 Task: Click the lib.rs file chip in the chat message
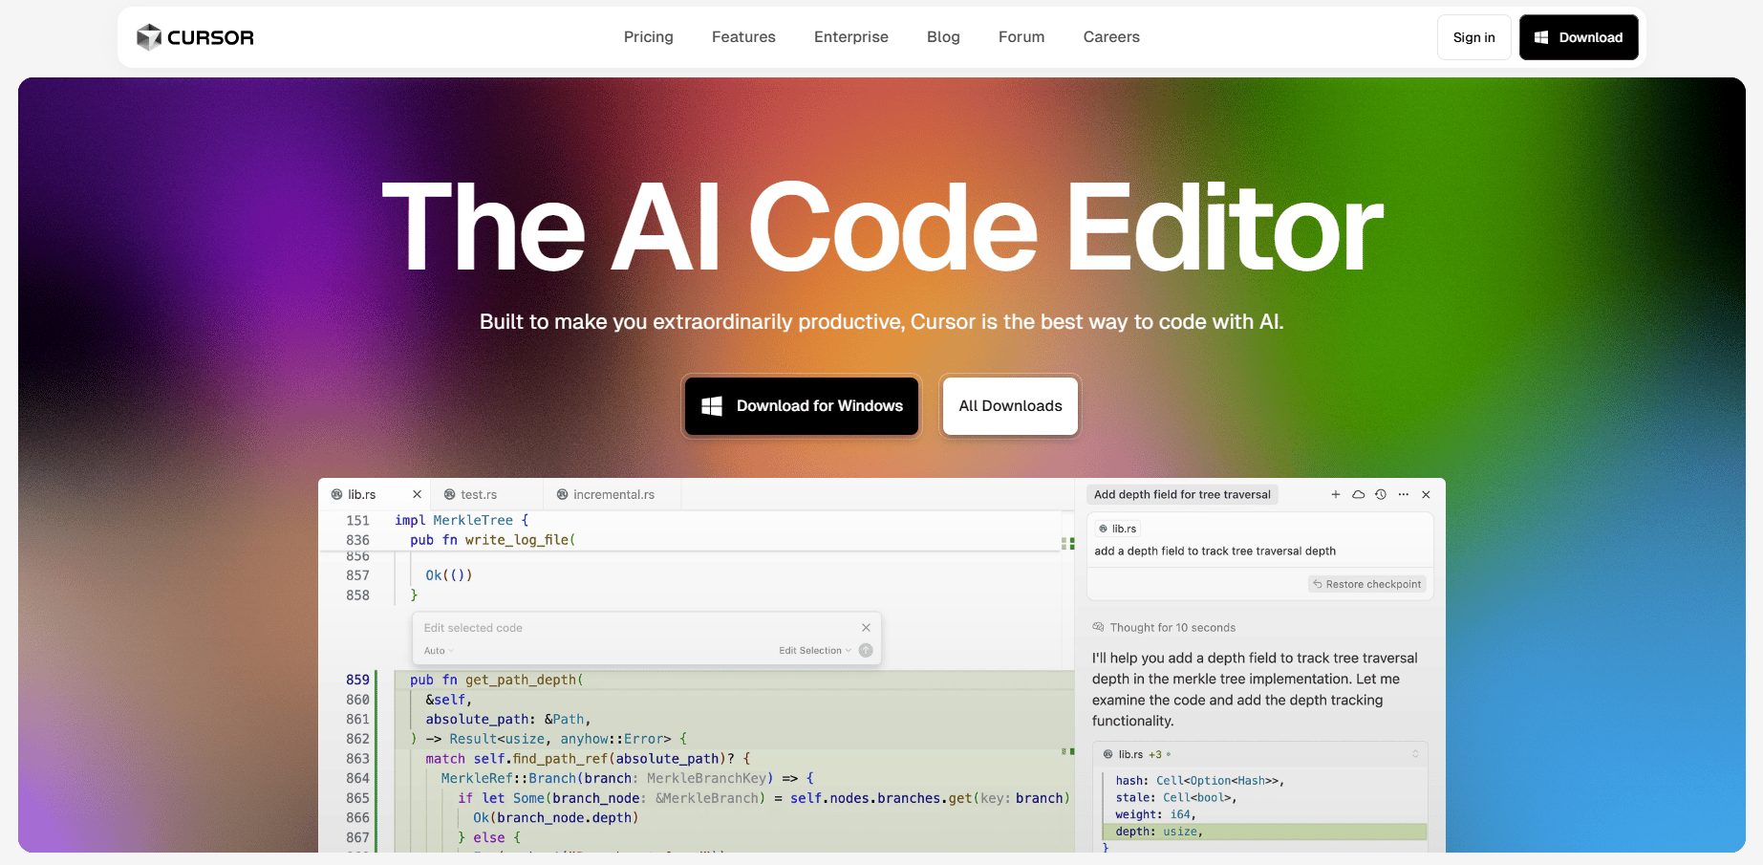click(1117, 529)
